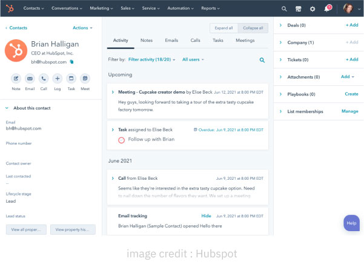Switch to the Tasks tab
Viewport: 364px width, 262px height.
218,41
